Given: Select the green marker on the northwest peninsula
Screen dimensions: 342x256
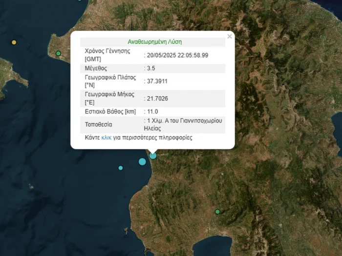Looking at the screenshot, I should point(58,53).
